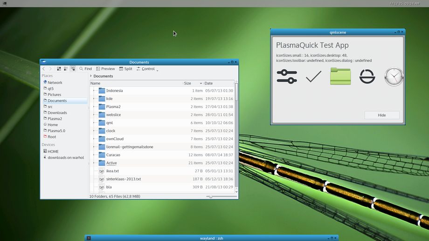The image size is (429, 241).
Task: Click the green folder icon
Action: 340,76
